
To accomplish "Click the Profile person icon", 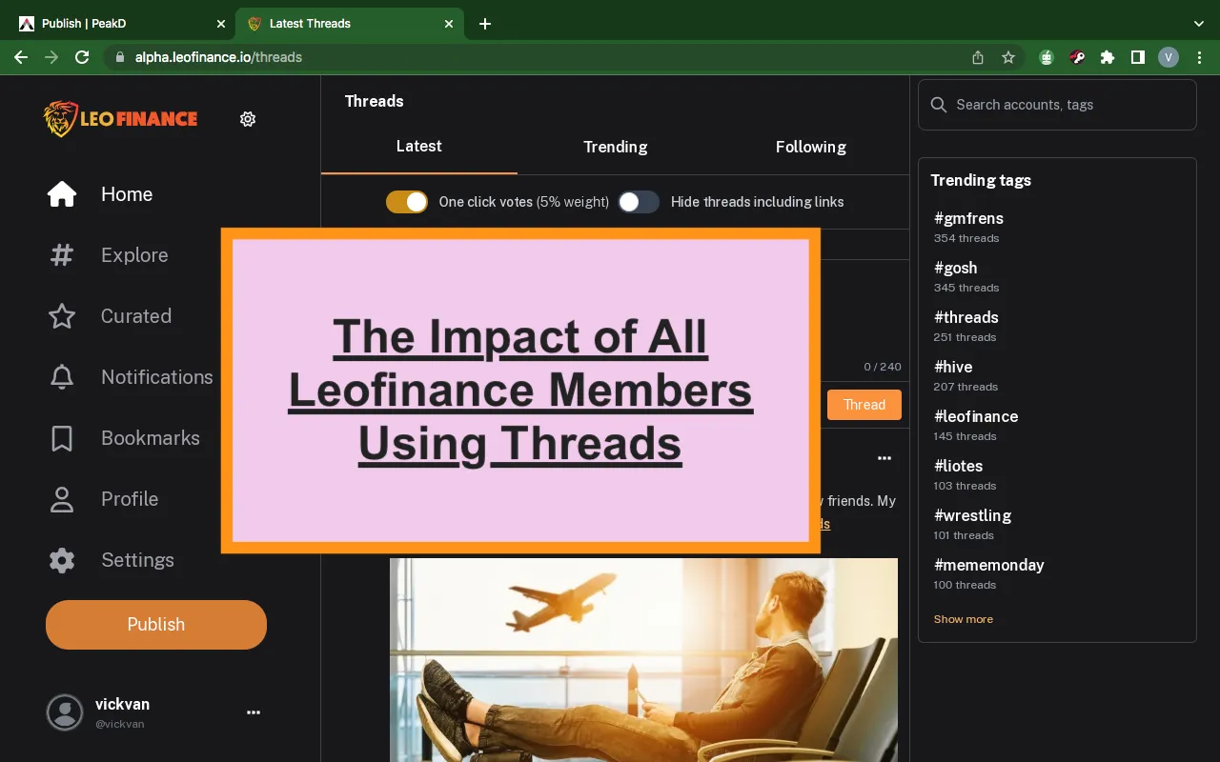I will [x=62, y=499].
